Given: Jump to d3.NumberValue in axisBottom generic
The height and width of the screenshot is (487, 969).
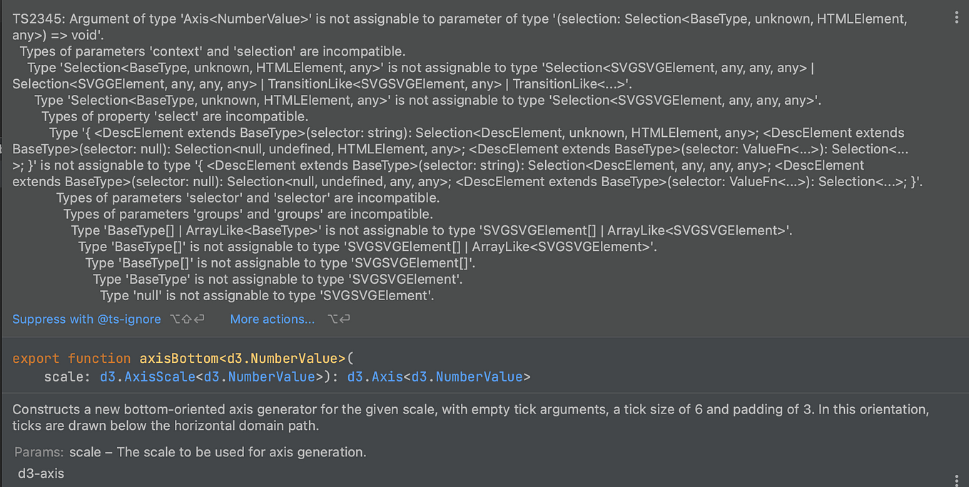Looking at the screenshot, I should [286, 358].
